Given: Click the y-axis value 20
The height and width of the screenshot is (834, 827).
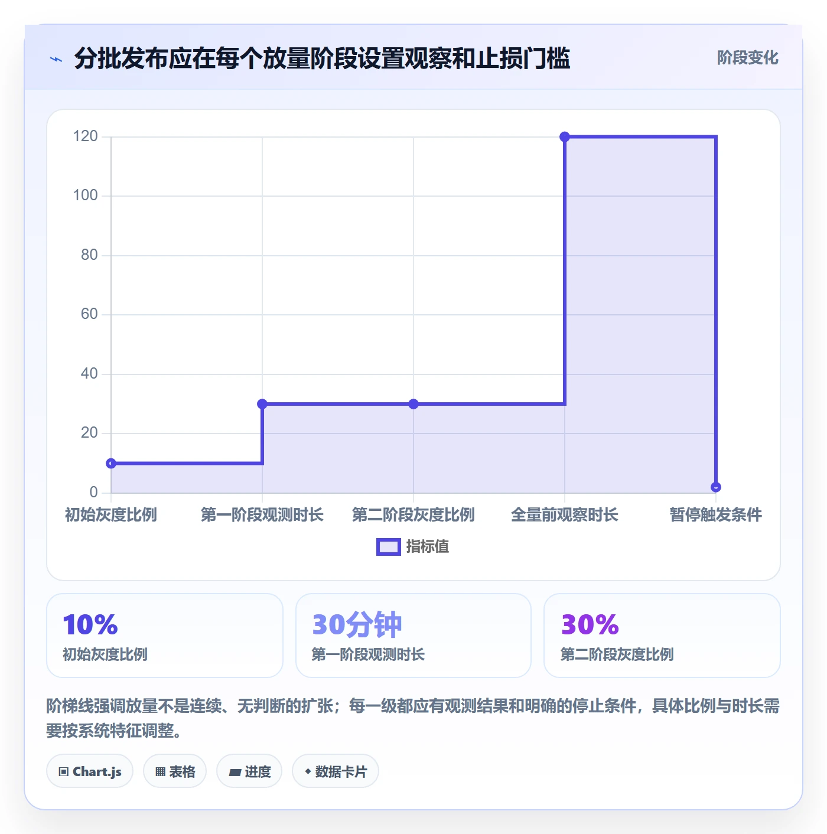Looking at the screenshot, I should pyautogui.click(x=89, y=433).
